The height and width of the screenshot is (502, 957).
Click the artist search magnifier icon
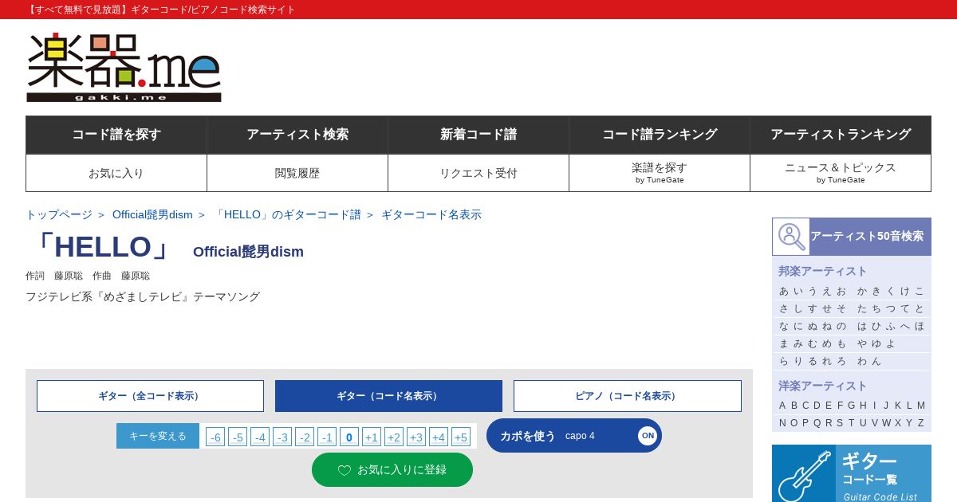pyautogui.click(x=791, y=237)
